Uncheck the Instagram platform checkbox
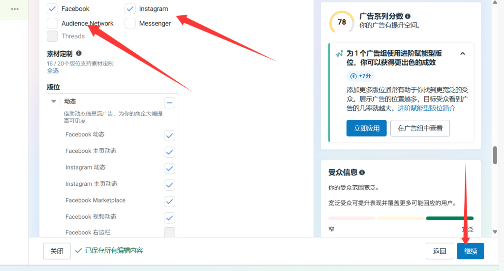504x271 pixels. point(130,9)
